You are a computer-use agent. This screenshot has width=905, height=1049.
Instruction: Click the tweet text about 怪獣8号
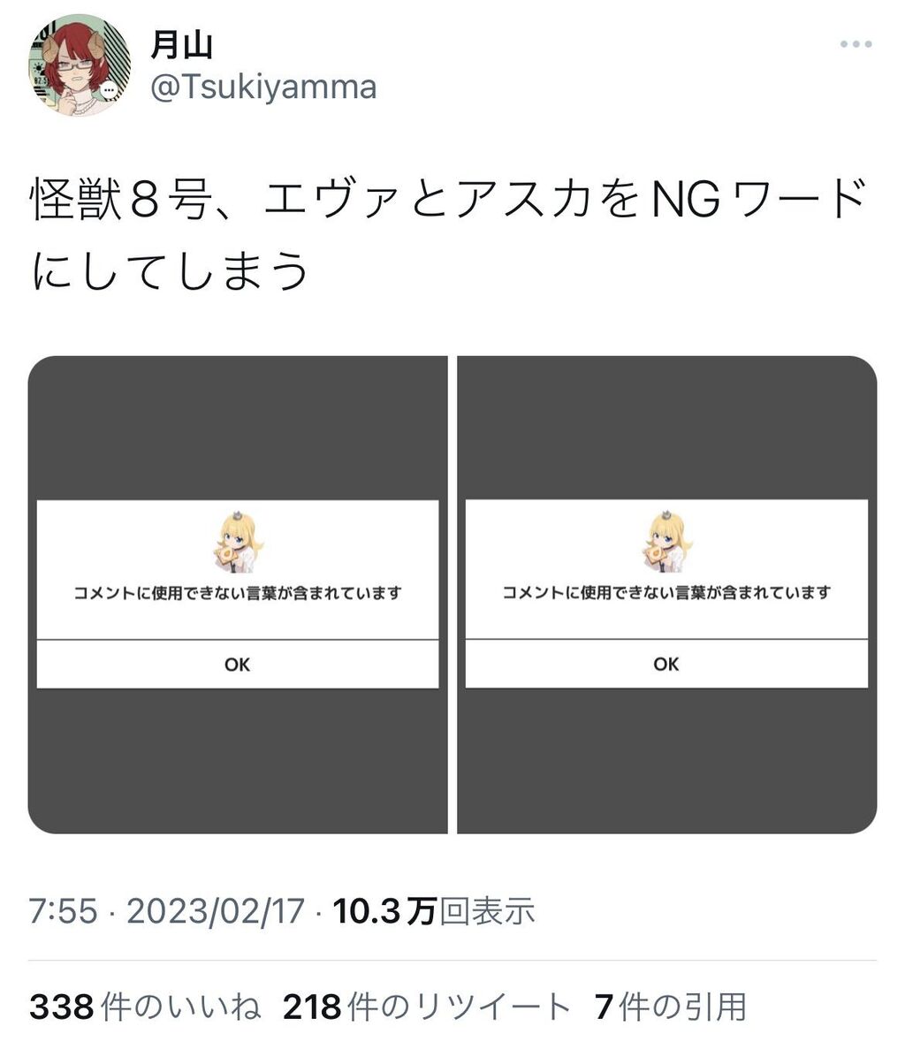(x=448, y=234)
